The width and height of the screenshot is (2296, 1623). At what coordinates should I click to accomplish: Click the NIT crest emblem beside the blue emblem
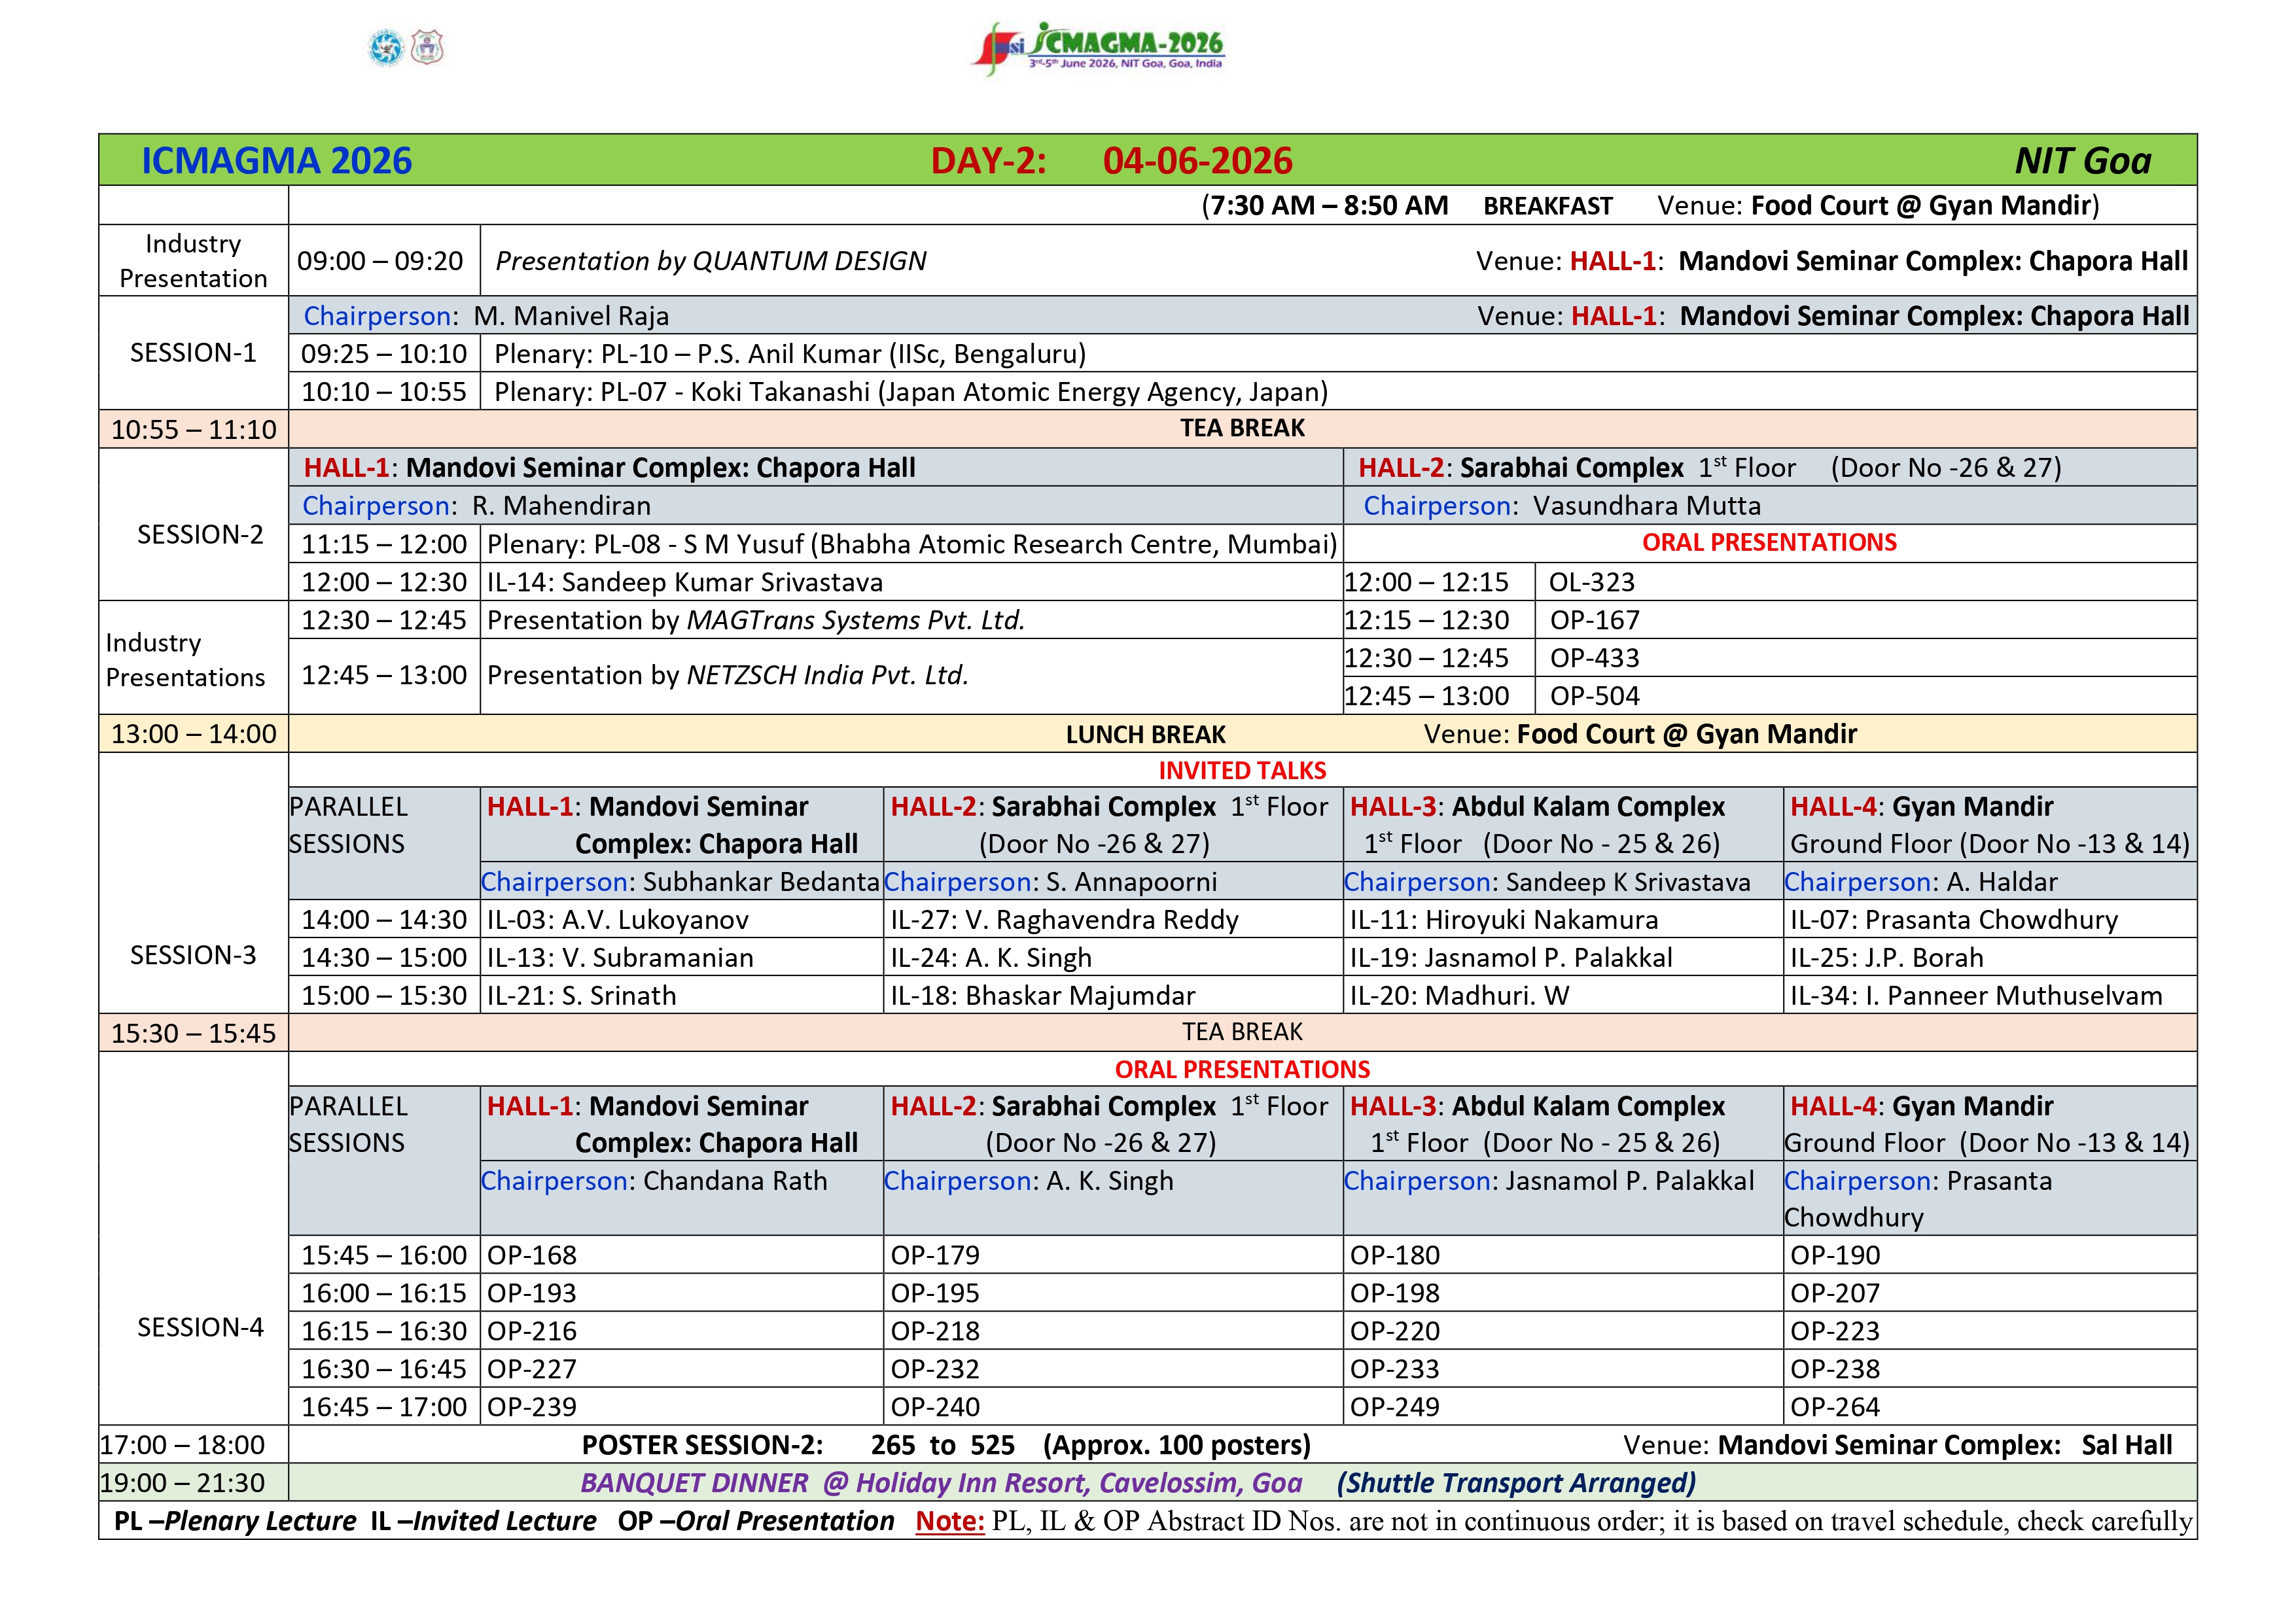(427, 47)
